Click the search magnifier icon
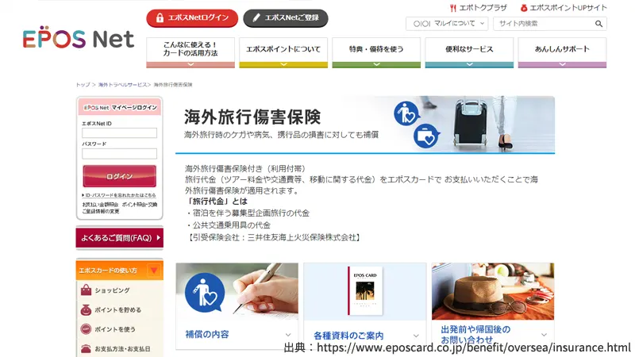635x357 pixels. coord(598,24)
